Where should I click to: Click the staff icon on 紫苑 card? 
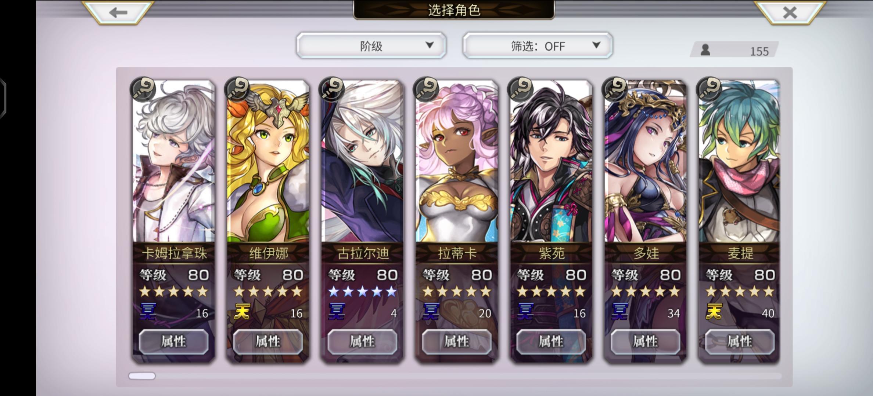click(521, 89)
